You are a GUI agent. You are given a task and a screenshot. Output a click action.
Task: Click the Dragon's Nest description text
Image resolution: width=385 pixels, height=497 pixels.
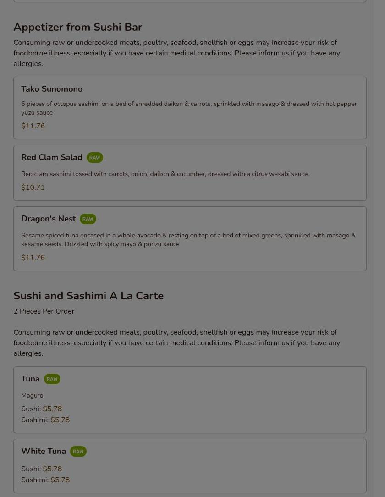pyautogui.click(x=188, y=240)
